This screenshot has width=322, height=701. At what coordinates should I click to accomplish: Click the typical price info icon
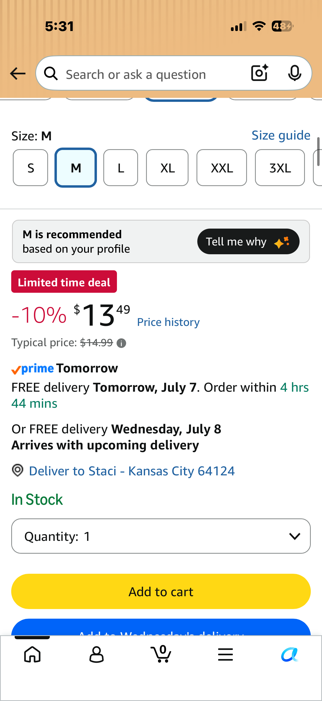coord(121,343)
